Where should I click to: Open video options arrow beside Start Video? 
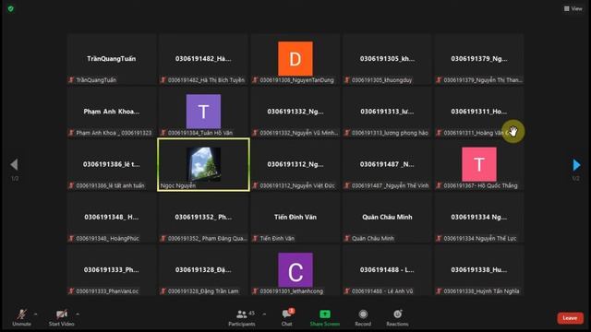[78, 314]
